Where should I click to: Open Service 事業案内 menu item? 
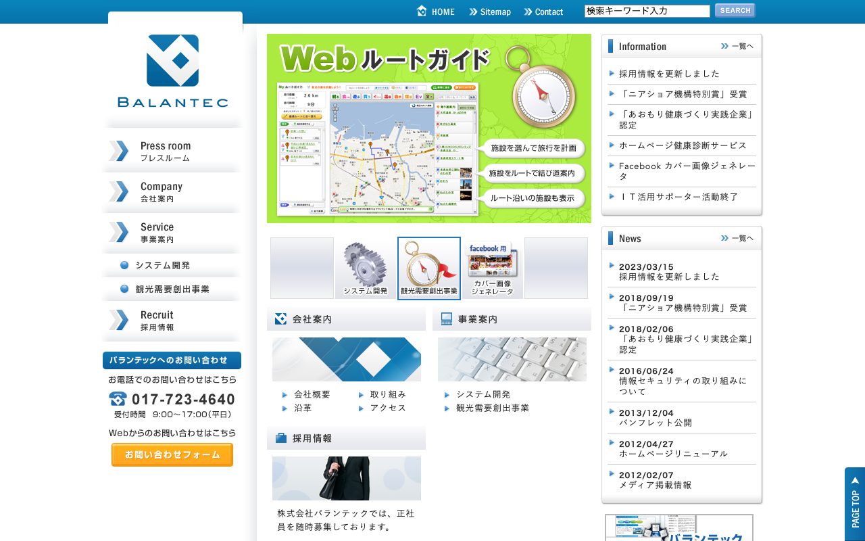(x=172, y=233)
